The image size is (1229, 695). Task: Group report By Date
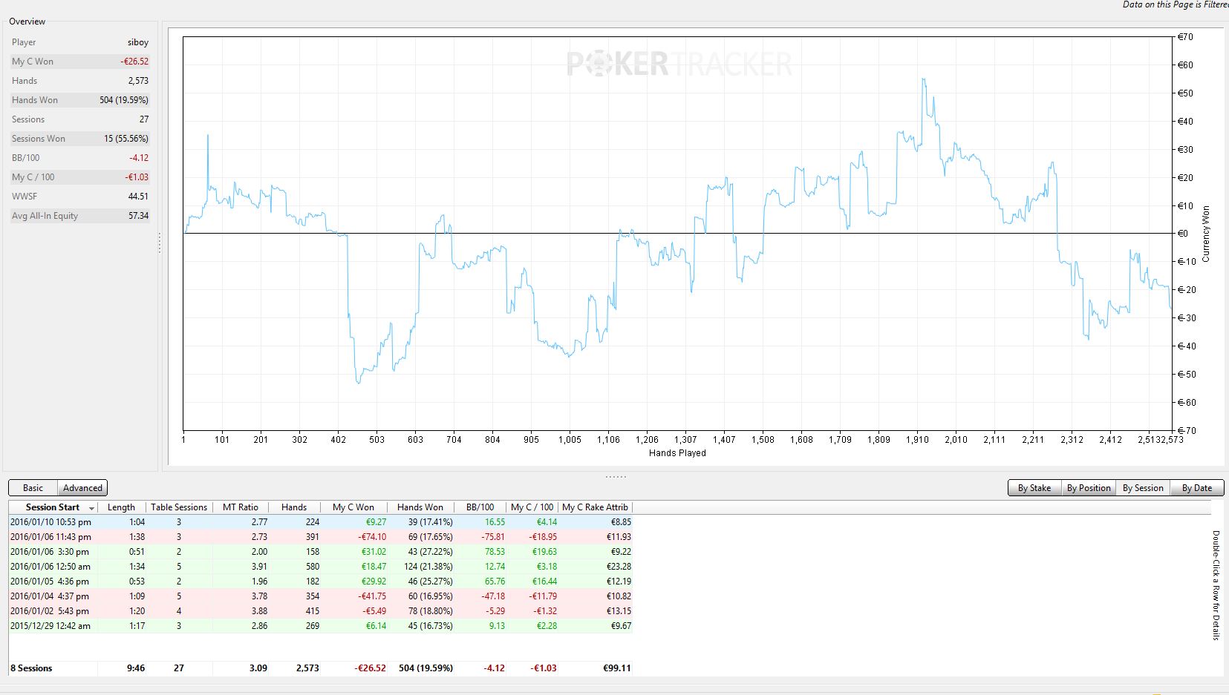(x=1197, y=488)
